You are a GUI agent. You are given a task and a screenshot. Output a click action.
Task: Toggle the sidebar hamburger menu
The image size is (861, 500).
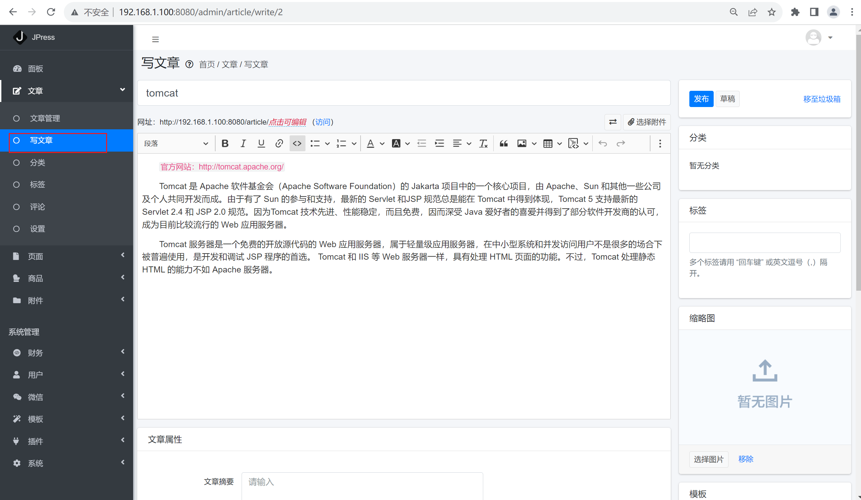[155, 40]
